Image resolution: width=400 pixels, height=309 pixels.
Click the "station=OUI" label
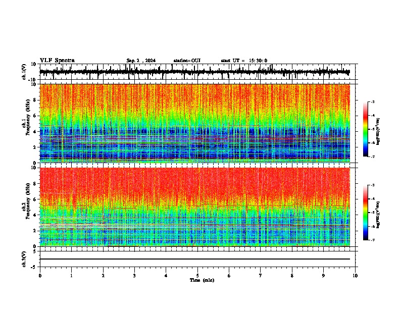pyautogui.click(x=187, y=61)
